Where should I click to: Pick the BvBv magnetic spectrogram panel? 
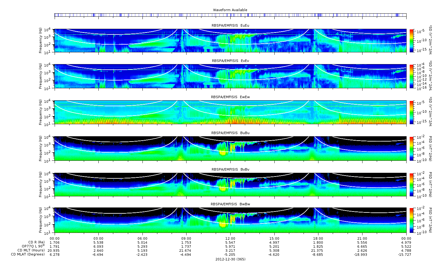[x=230, y=185]
